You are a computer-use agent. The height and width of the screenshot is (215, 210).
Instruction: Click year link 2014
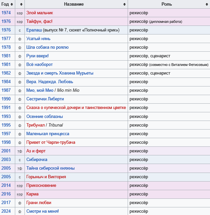(6, 186)
